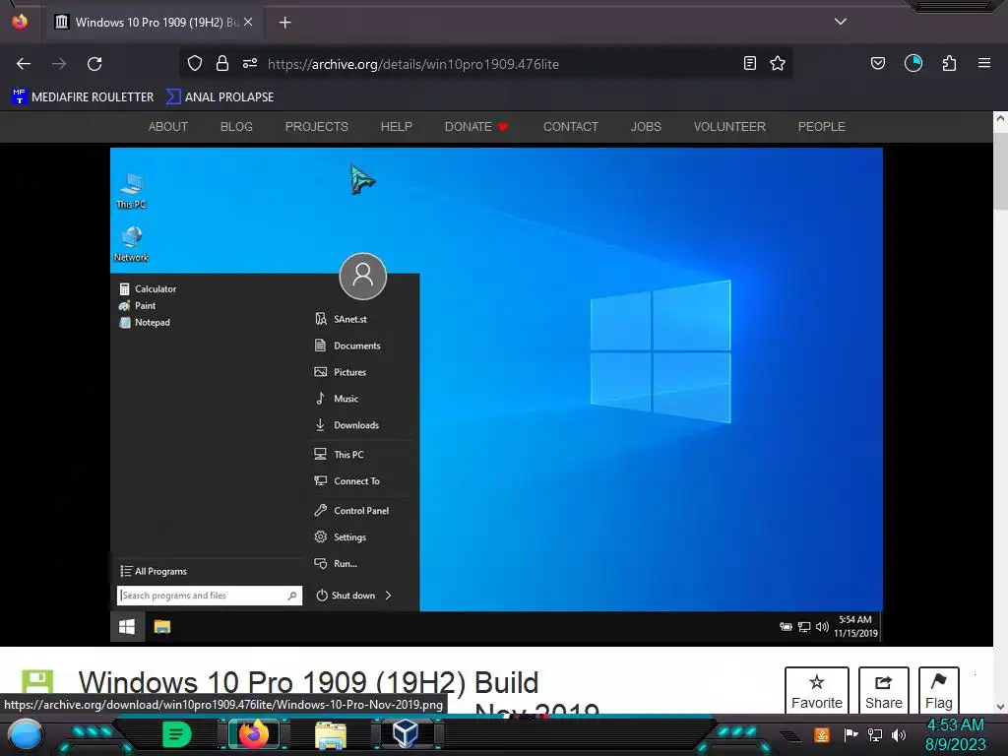The height and width of the screenshot is (756, 1008).
Task: Click the Firefox icon in host taskbar
Action: tap(253, 734)
